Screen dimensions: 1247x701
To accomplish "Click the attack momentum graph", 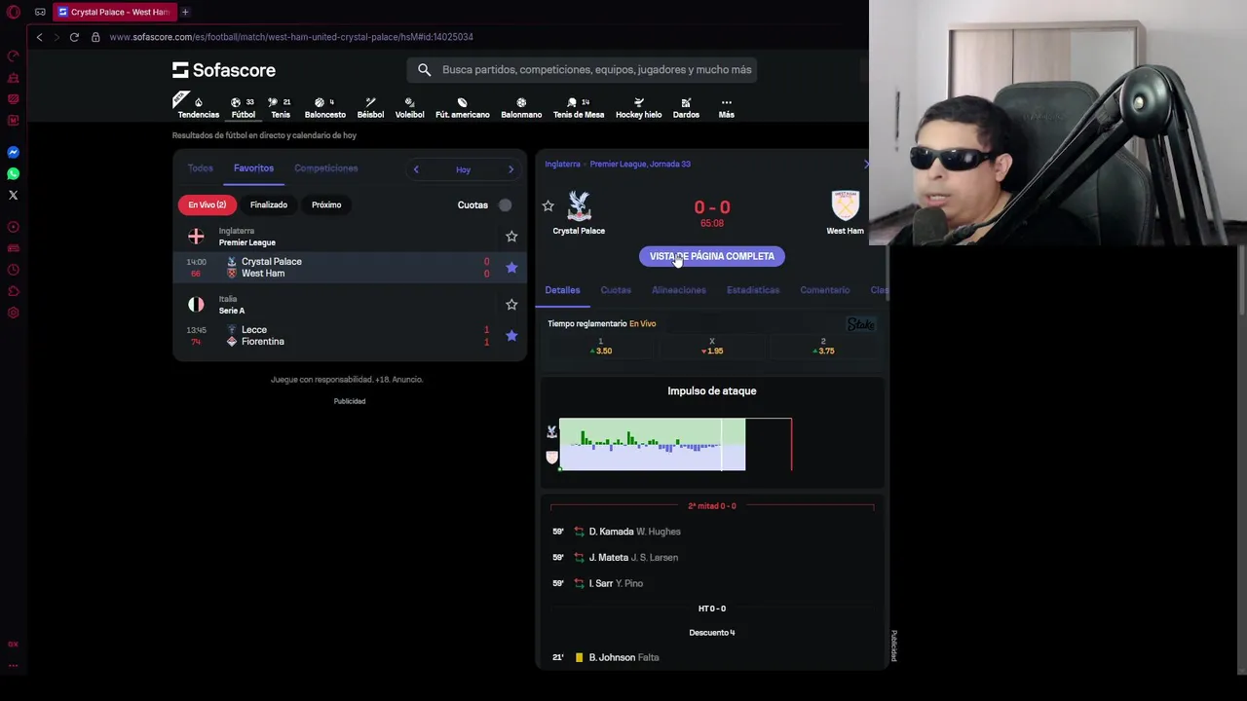I will click(675, 444).
